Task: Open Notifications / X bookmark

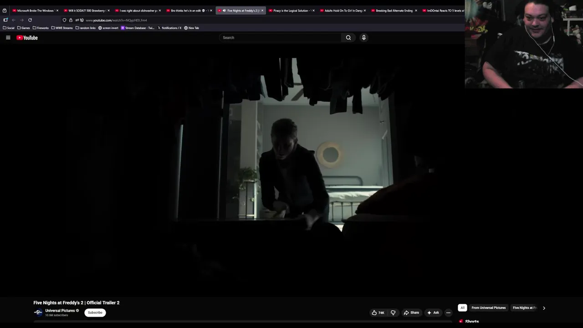Action: 169,28
